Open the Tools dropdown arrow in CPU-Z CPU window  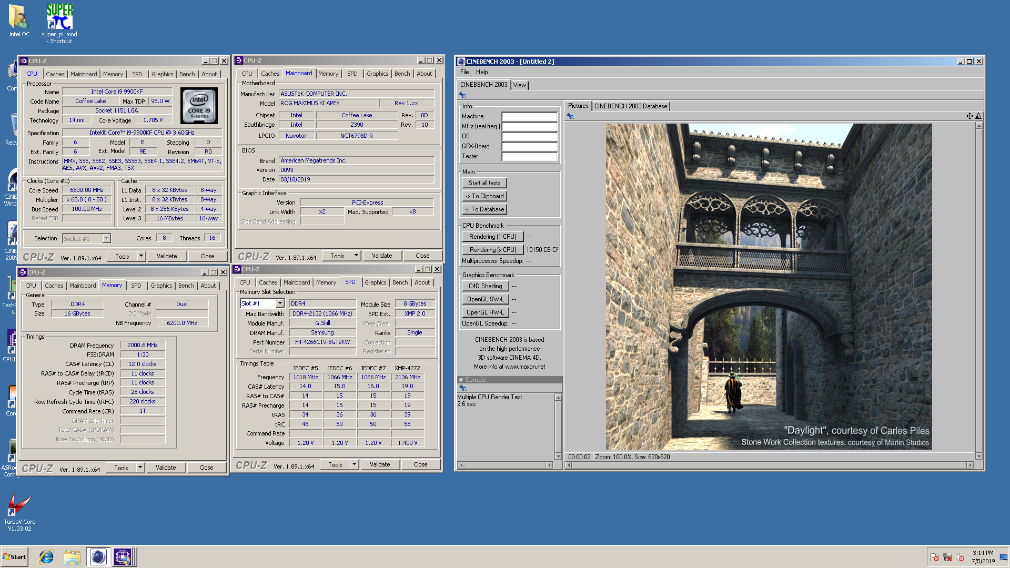[141, 256]
